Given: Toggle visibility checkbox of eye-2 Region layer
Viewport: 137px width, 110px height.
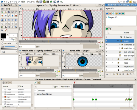Looking at the screenshot, I should 106,56.
